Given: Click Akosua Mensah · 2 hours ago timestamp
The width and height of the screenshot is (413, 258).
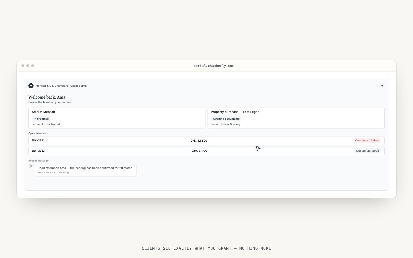Looking at the screenshot, I should click(54, 173).
